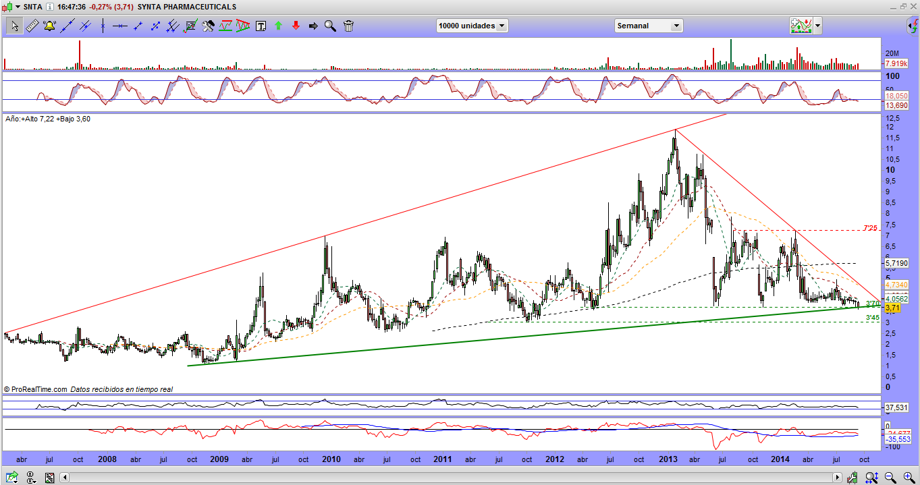Add a green up arrow marker
Screen dimensions: 920x485
coord(278,26)
